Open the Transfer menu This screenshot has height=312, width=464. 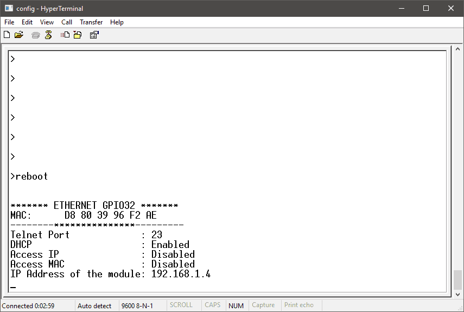point(91,22)
